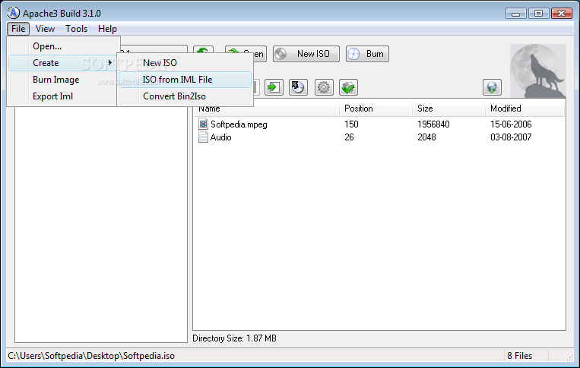Sort file list by Size column
The width and height of the screenshot is (580, 368).
pos(448,109)
